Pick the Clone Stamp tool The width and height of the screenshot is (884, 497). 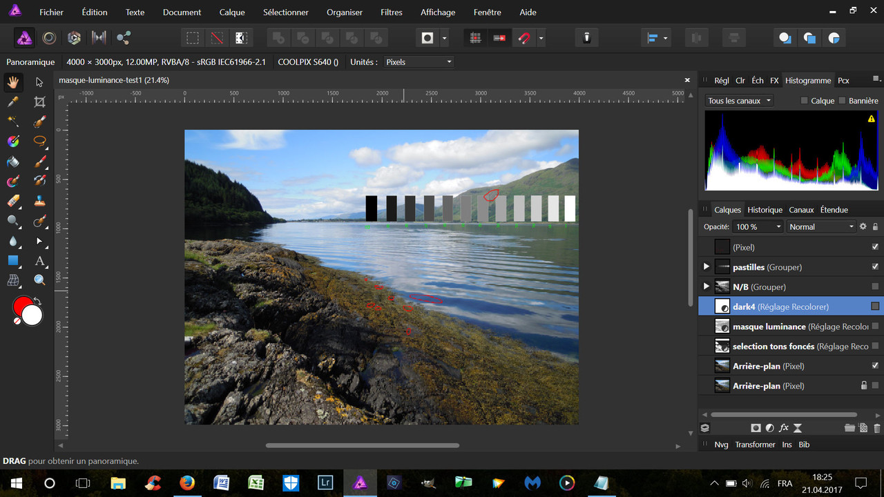point(39,202)
